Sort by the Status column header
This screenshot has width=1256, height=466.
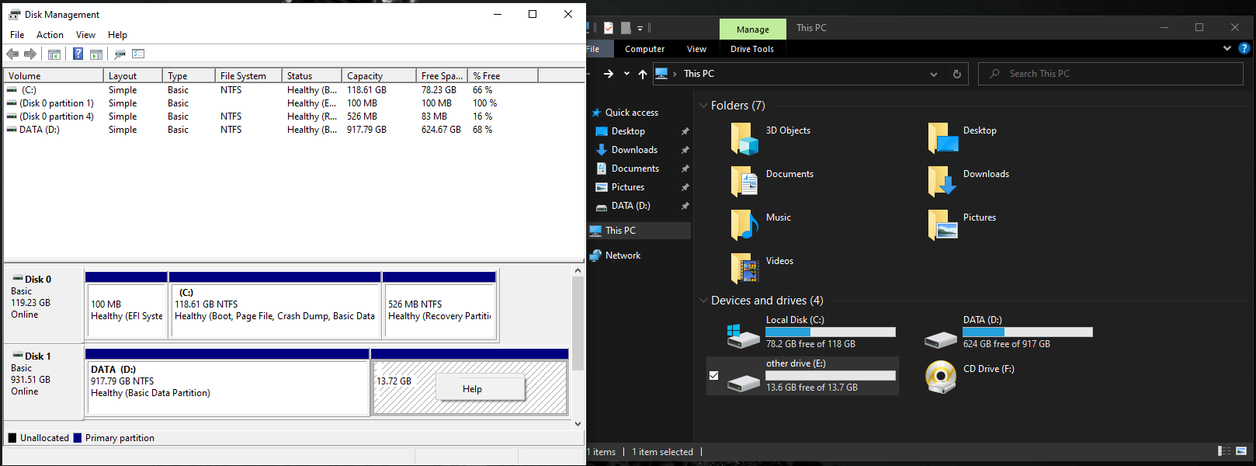pos(312,75)
